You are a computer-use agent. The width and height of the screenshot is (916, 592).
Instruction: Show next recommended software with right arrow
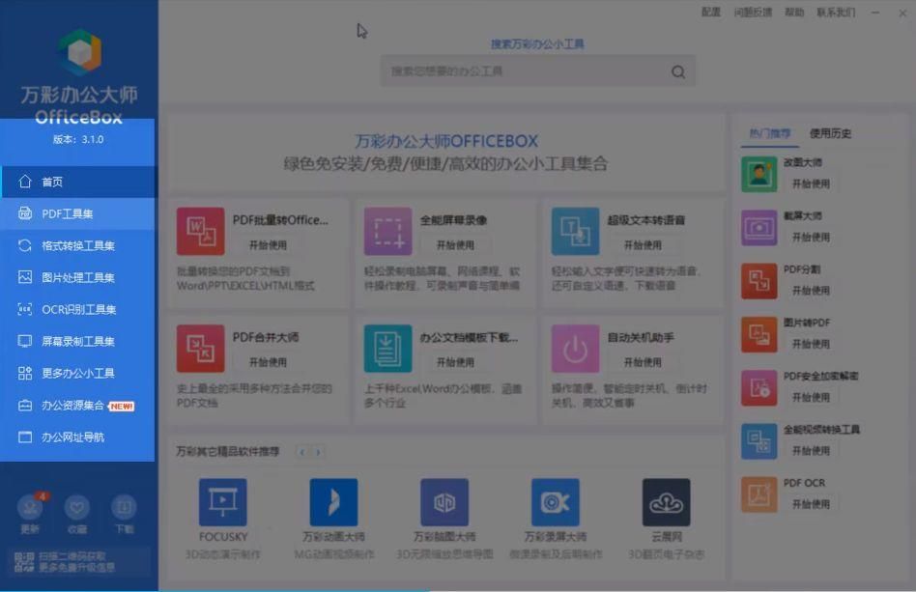tap(319, 452)
